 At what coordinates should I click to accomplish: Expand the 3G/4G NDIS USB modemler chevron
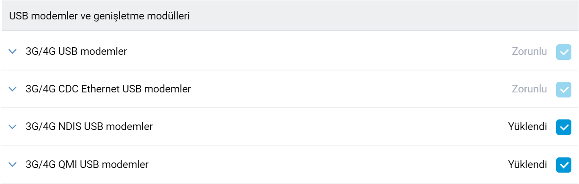click(13, 127)
